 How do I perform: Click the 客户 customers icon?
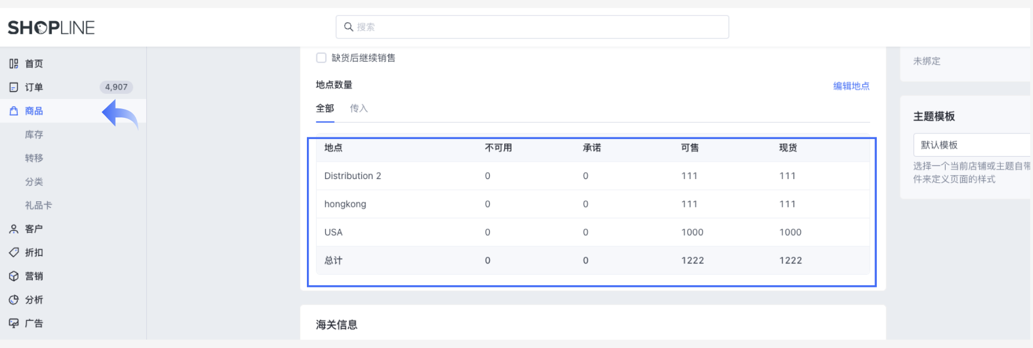[14, 228]
